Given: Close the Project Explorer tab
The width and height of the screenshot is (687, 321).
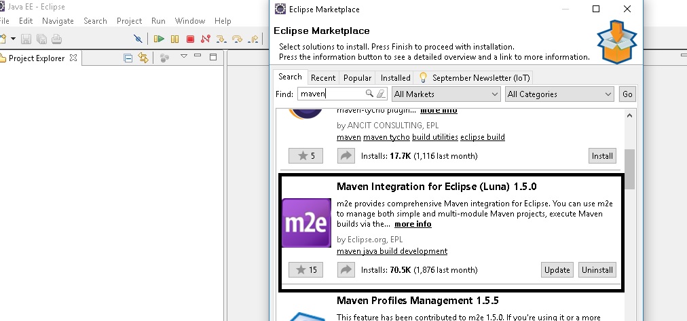Looking at the screenshot, I should (73, 58).
